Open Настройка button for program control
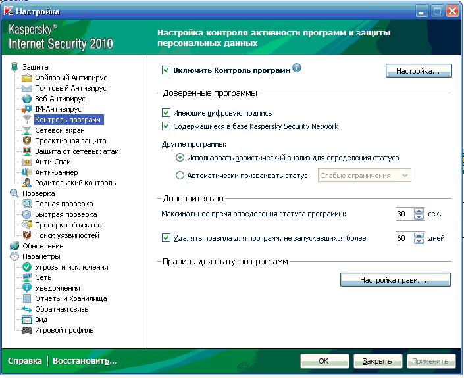Image resolution: width=464 pixels, height=378 pixels. 419,71
